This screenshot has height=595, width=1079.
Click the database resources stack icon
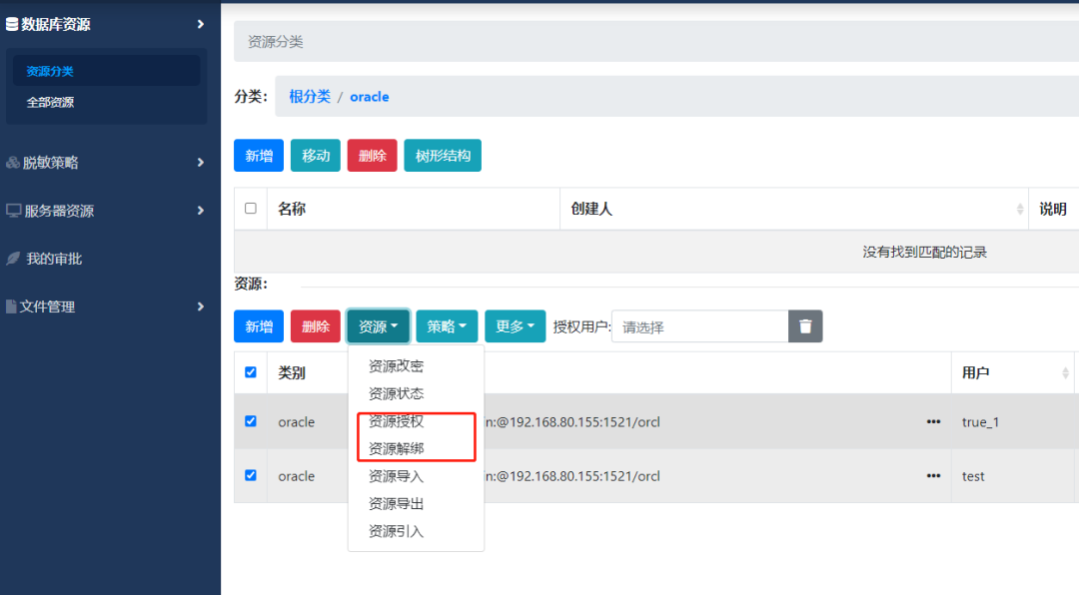pyautogui.click(x=12, y=24)
